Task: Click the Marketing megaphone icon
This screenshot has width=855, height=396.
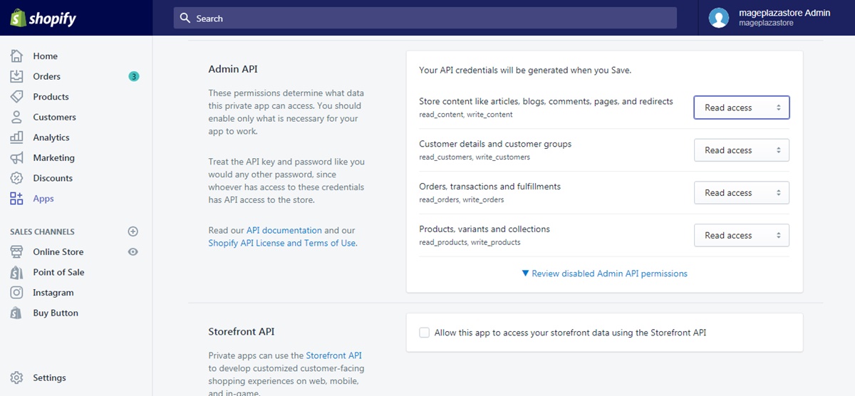Action: tap(16, 158)
